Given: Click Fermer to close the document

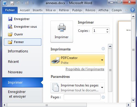Looking at the screenshot, I should [23, 42].
